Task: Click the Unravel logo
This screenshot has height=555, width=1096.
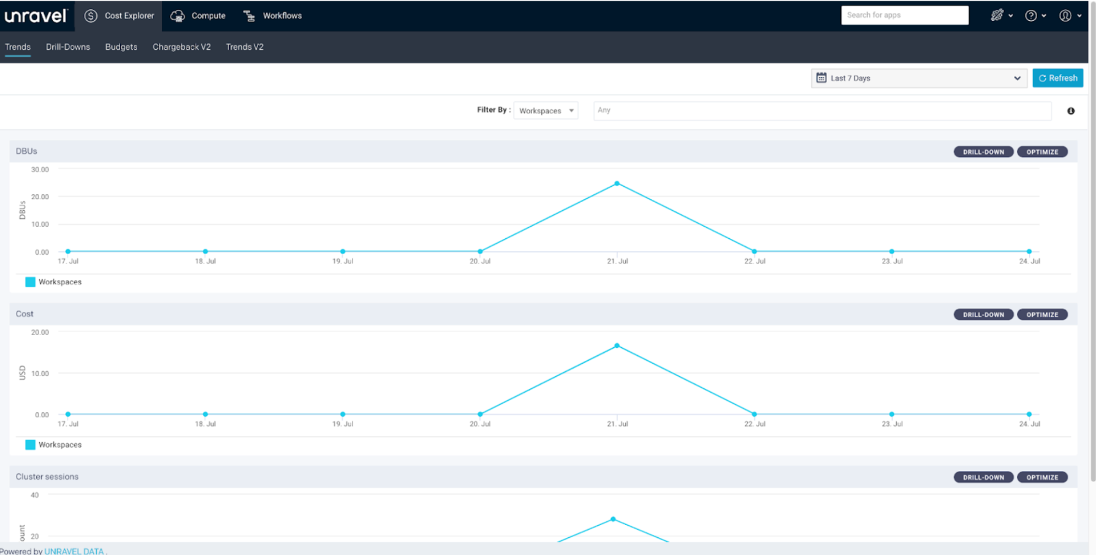Action: [x=36, y=16]
